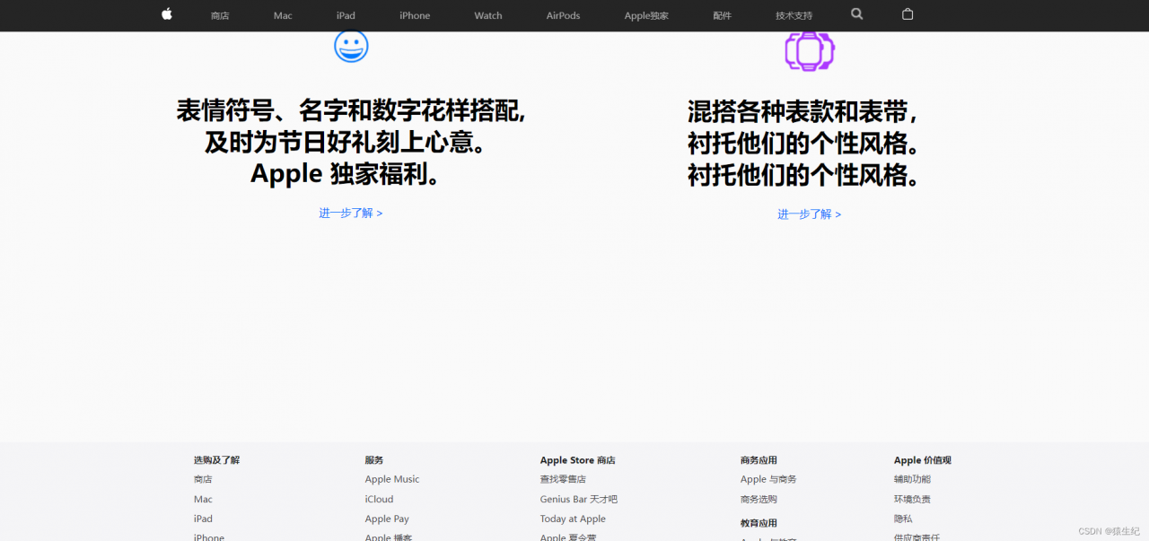Click the purple Apple Watch graphic
Screen dimensions: 1149x541
click(810, 51)
